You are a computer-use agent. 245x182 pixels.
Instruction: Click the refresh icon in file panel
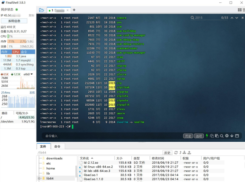tap(176, 153)
